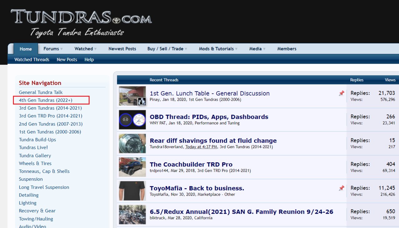Open 3rd Gen TRD Pro (2014-2021) in Site Navigation
Screen dimensions: 399x228
51,116
